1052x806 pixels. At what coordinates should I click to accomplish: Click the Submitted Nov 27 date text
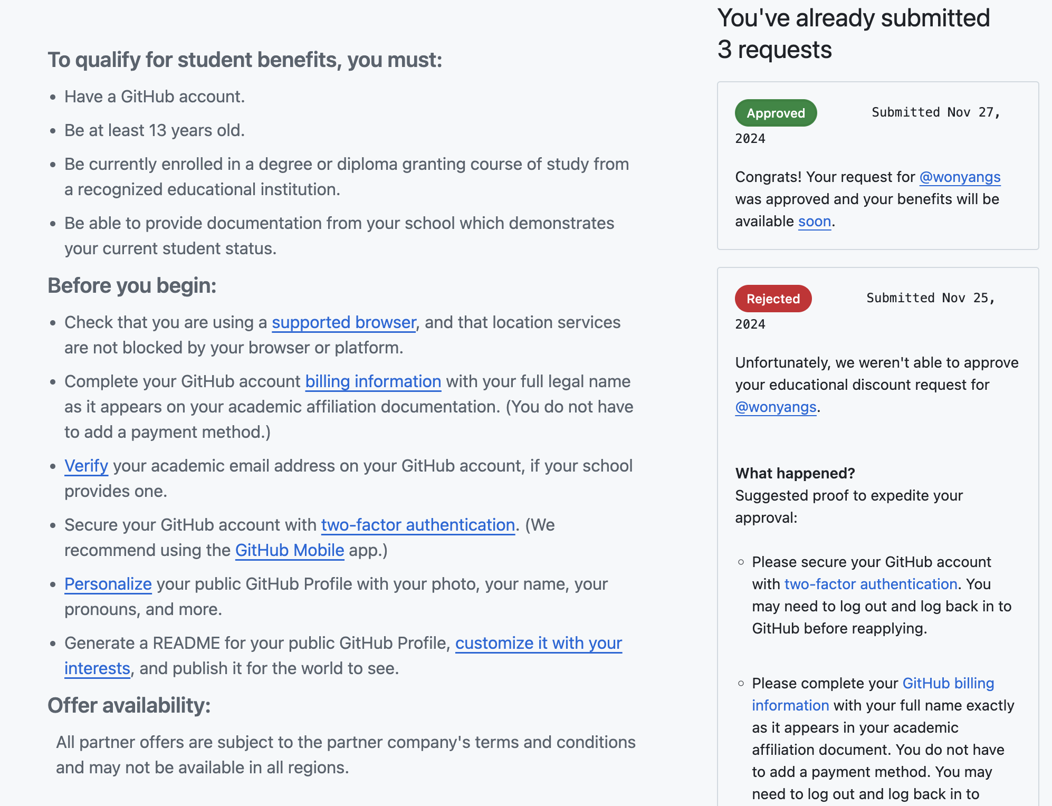click(x=935, y=112)
